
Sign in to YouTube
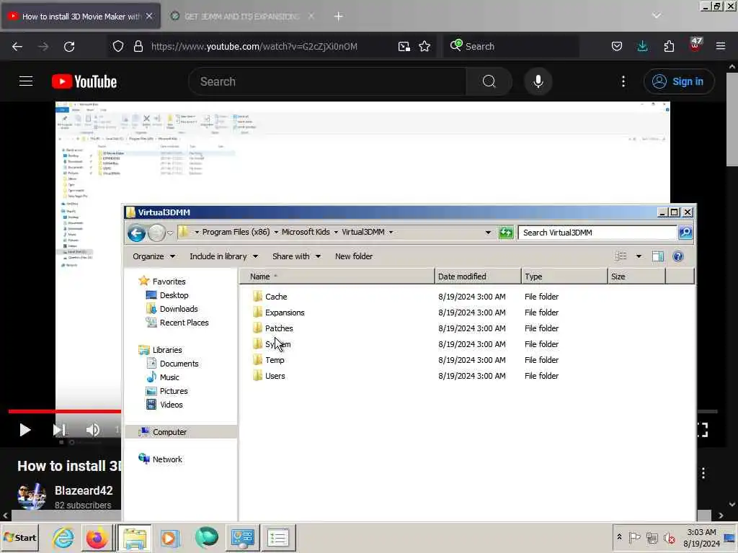tap(679, 81)
